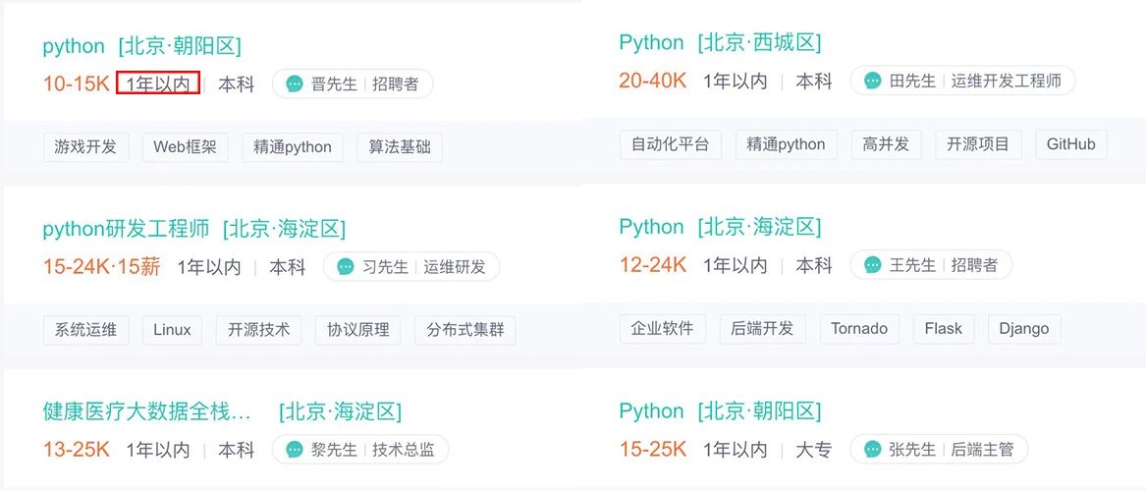
Task: Contact 黎先生 技术总监
Action: click(x=360, y=450)
